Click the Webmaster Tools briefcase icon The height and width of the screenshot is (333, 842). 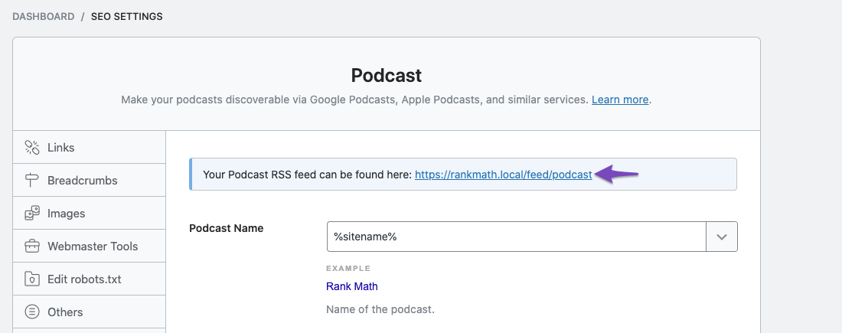click(32, 246)
